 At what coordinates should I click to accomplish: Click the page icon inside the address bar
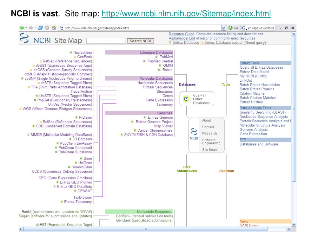[x=61, y=28]
